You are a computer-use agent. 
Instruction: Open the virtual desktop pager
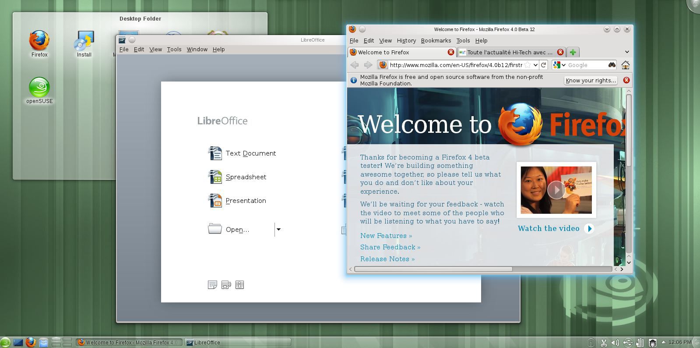pyautogui.click(x=62, y=342)
